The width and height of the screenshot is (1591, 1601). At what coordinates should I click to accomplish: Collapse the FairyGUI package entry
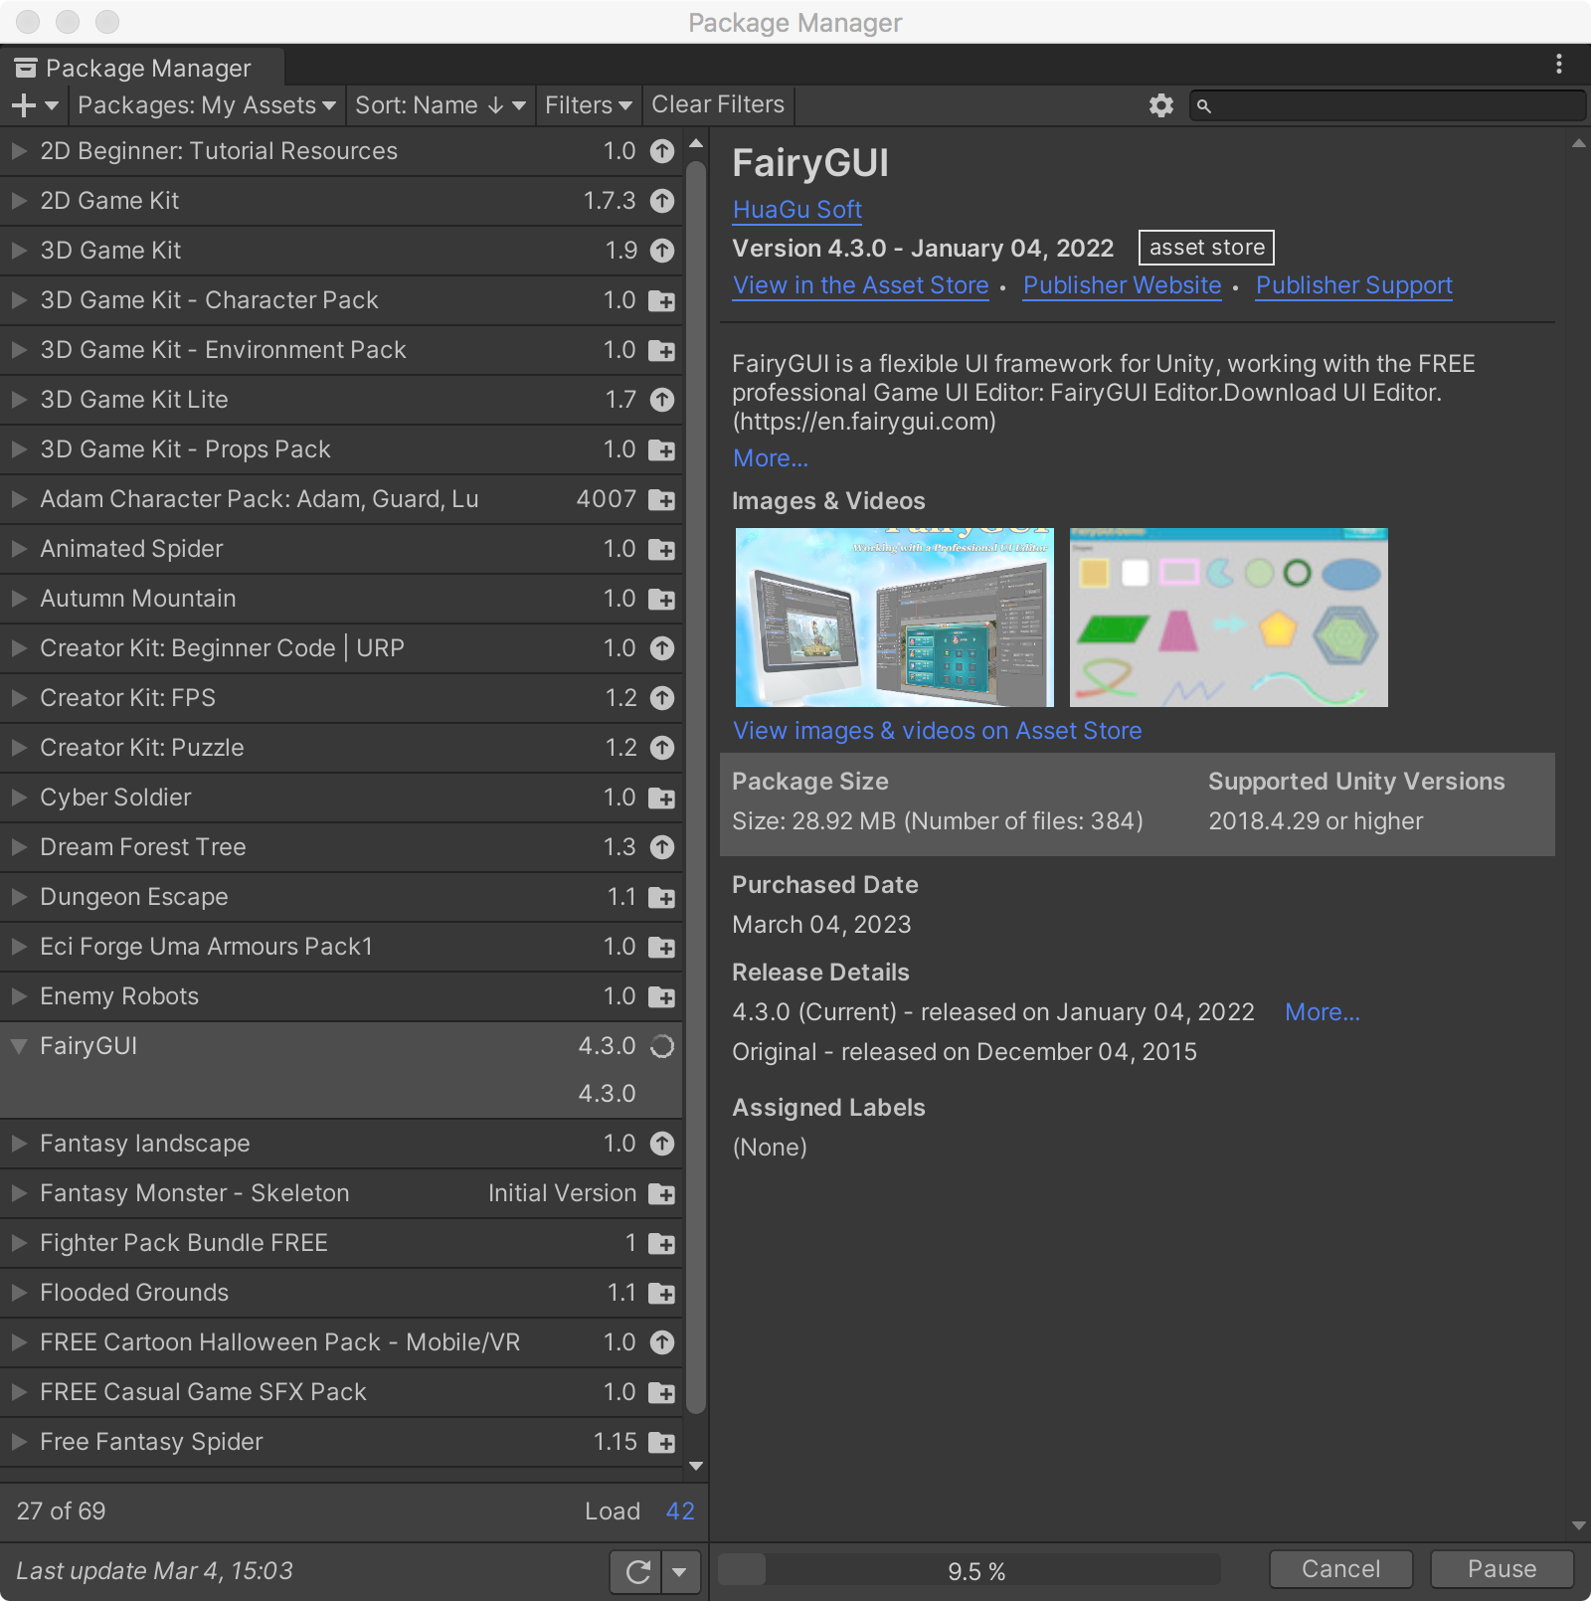click(19, 1046)
